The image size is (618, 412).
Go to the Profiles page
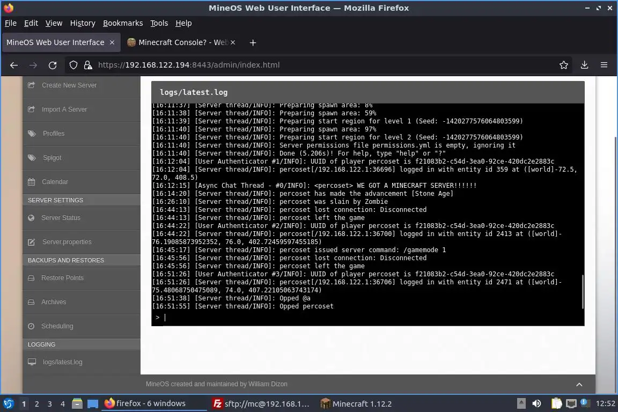pyautogui.click(x=82, y=133)
